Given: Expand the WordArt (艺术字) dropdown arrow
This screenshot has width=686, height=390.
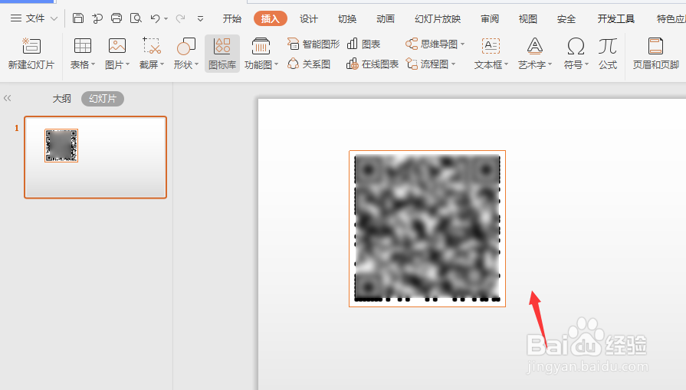Looking at the screenshot, I should tap(550, 64).
